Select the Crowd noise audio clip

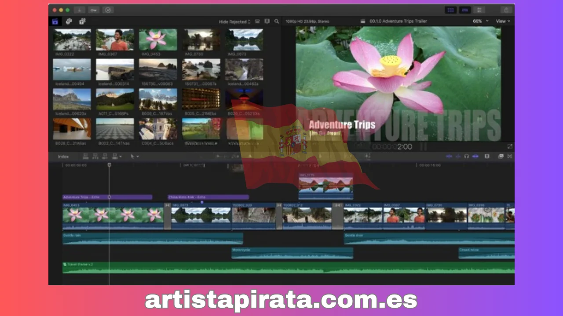coord(486,253)
